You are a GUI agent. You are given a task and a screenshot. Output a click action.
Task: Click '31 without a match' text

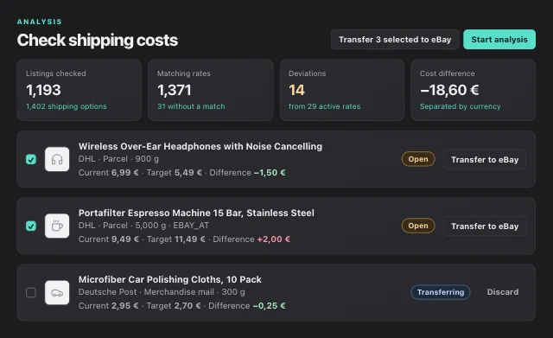[x=191, y=106]
